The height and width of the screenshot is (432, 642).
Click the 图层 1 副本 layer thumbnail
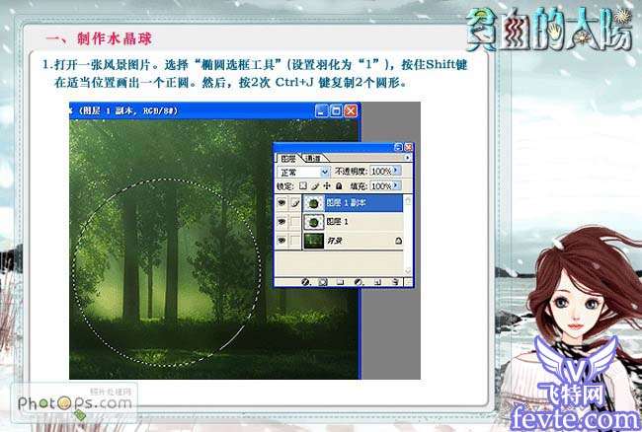coord(313,203)
